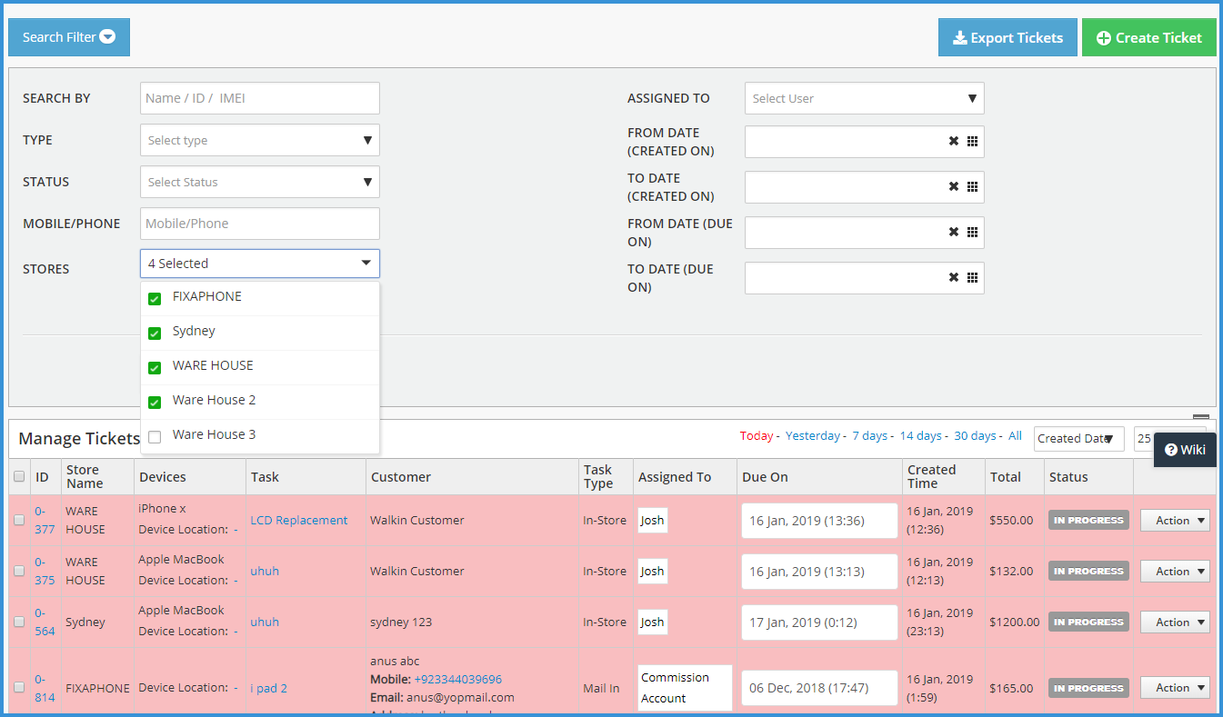Filter tickets by Today
This screenshot has width=1223, height=717.
click(757, 436)
